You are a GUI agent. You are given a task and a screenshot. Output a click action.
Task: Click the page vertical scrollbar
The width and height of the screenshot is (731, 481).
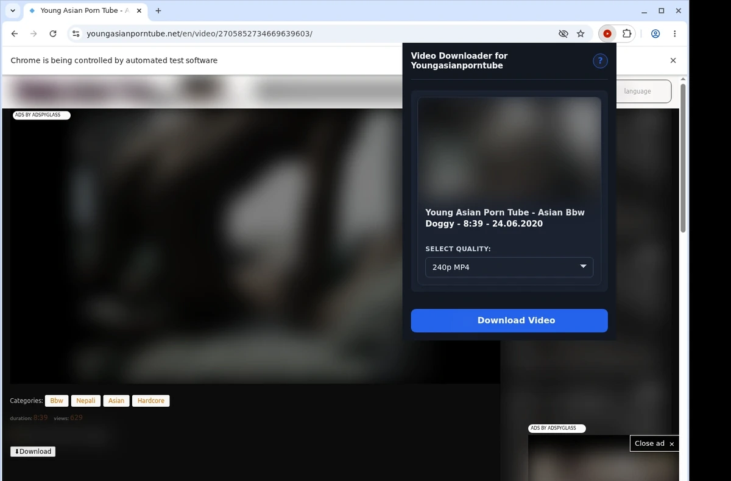point(683,158)
